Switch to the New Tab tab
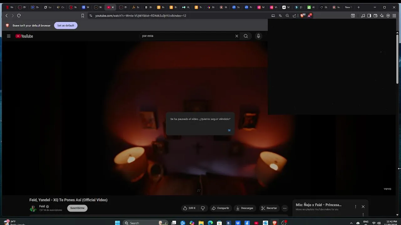 coord(348,7)
